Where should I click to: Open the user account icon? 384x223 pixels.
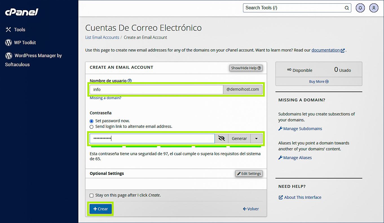pyautogui.click(x=374, y=8)
